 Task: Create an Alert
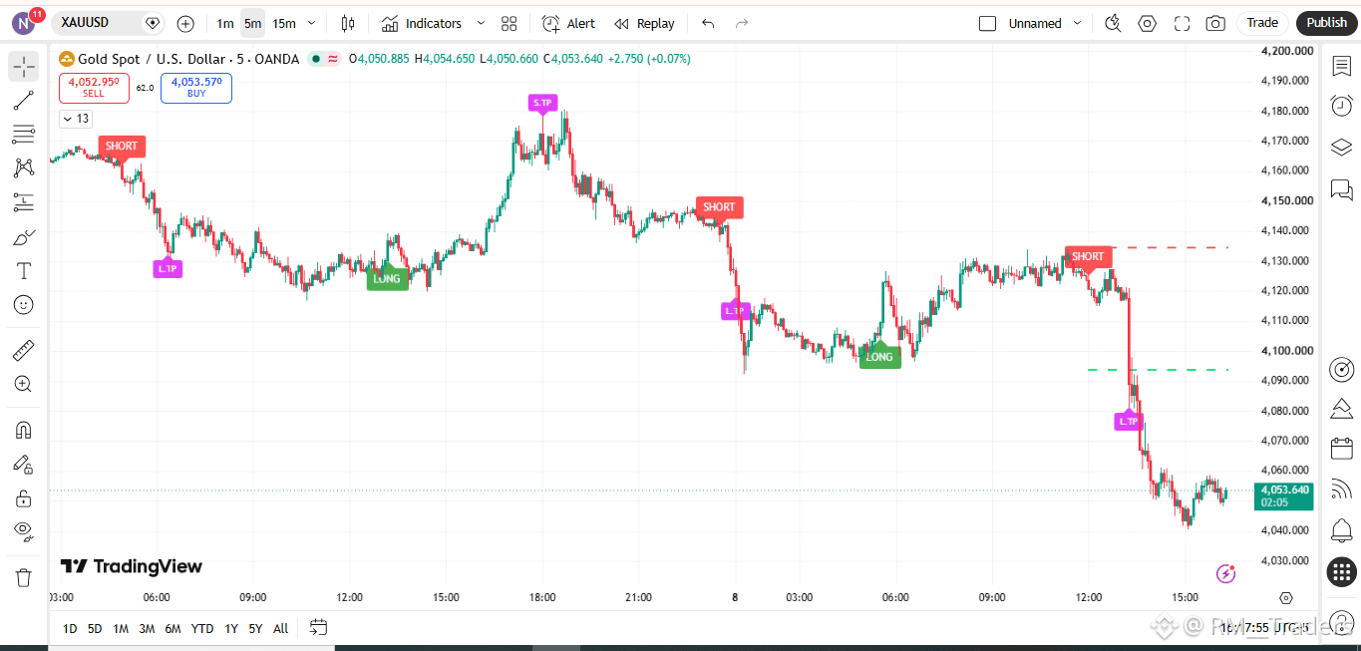click(568, 23)
